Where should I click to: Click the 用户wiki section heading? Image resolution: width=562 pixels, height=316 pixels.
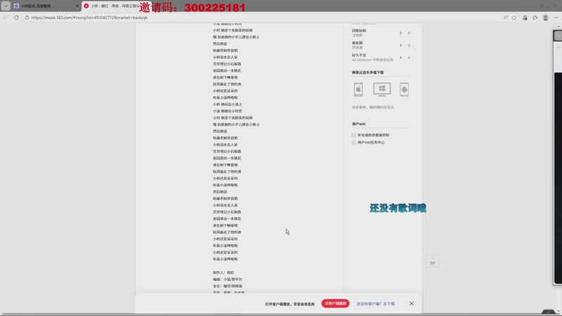point(359,124)
